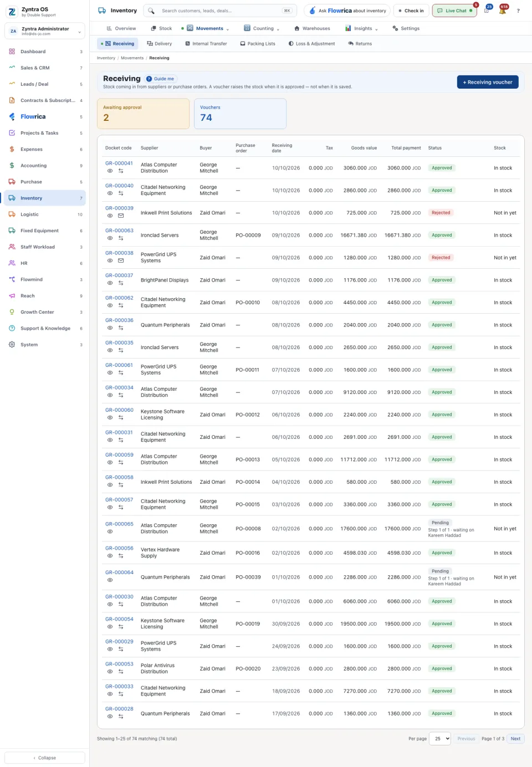This screenshot has width=532, height=767.
Task: Click Movements in the breadcrumb
Action: (132, 58)
